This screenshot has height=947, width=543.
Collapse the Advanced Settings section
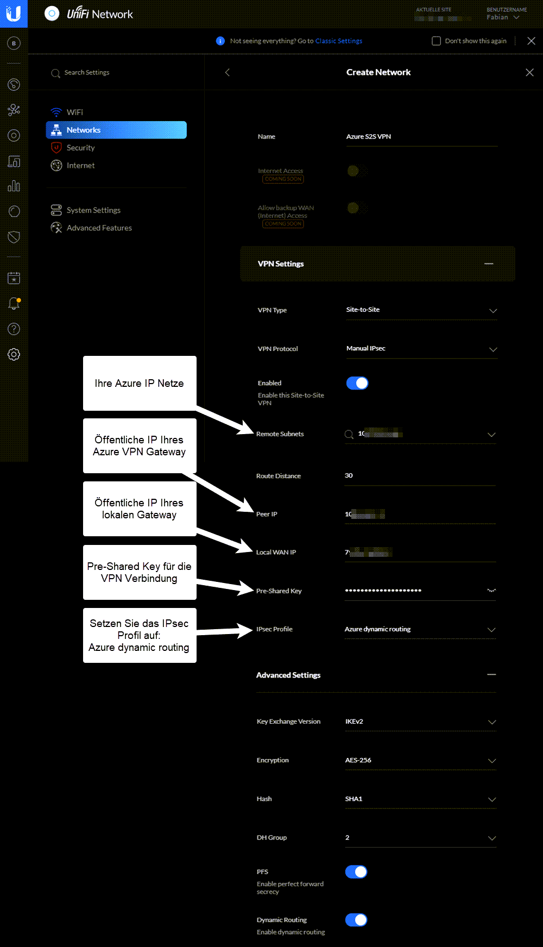click(491, 674)
